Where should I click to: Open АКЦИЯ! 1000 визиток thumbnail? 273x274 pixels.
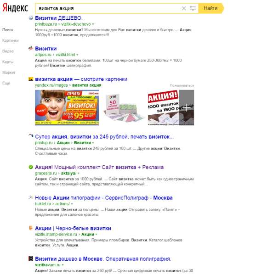tap(164, 107)
